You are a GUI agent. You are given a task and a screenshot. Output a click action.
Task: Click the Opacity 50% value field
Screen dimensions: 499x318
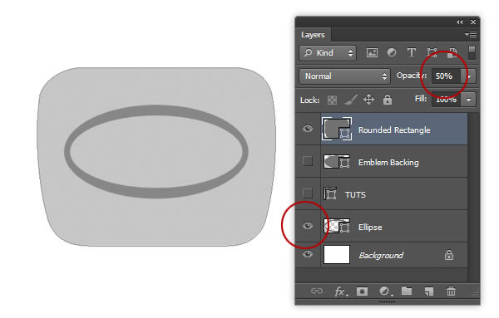point(446,76)
